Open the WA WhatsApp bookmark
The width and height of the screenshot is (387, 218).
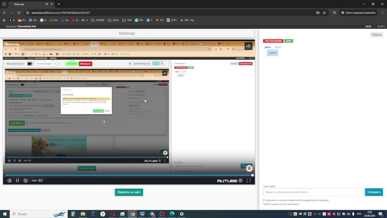139,20
